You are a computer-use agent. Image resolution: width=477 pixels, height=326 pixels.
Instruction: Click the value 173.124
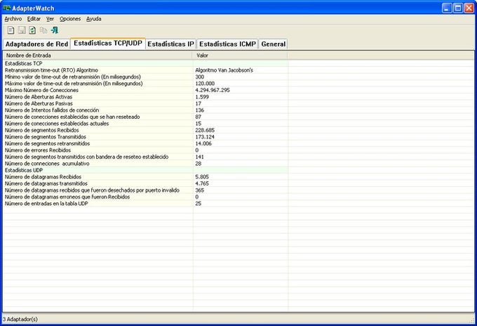click(x=205, y=137)
